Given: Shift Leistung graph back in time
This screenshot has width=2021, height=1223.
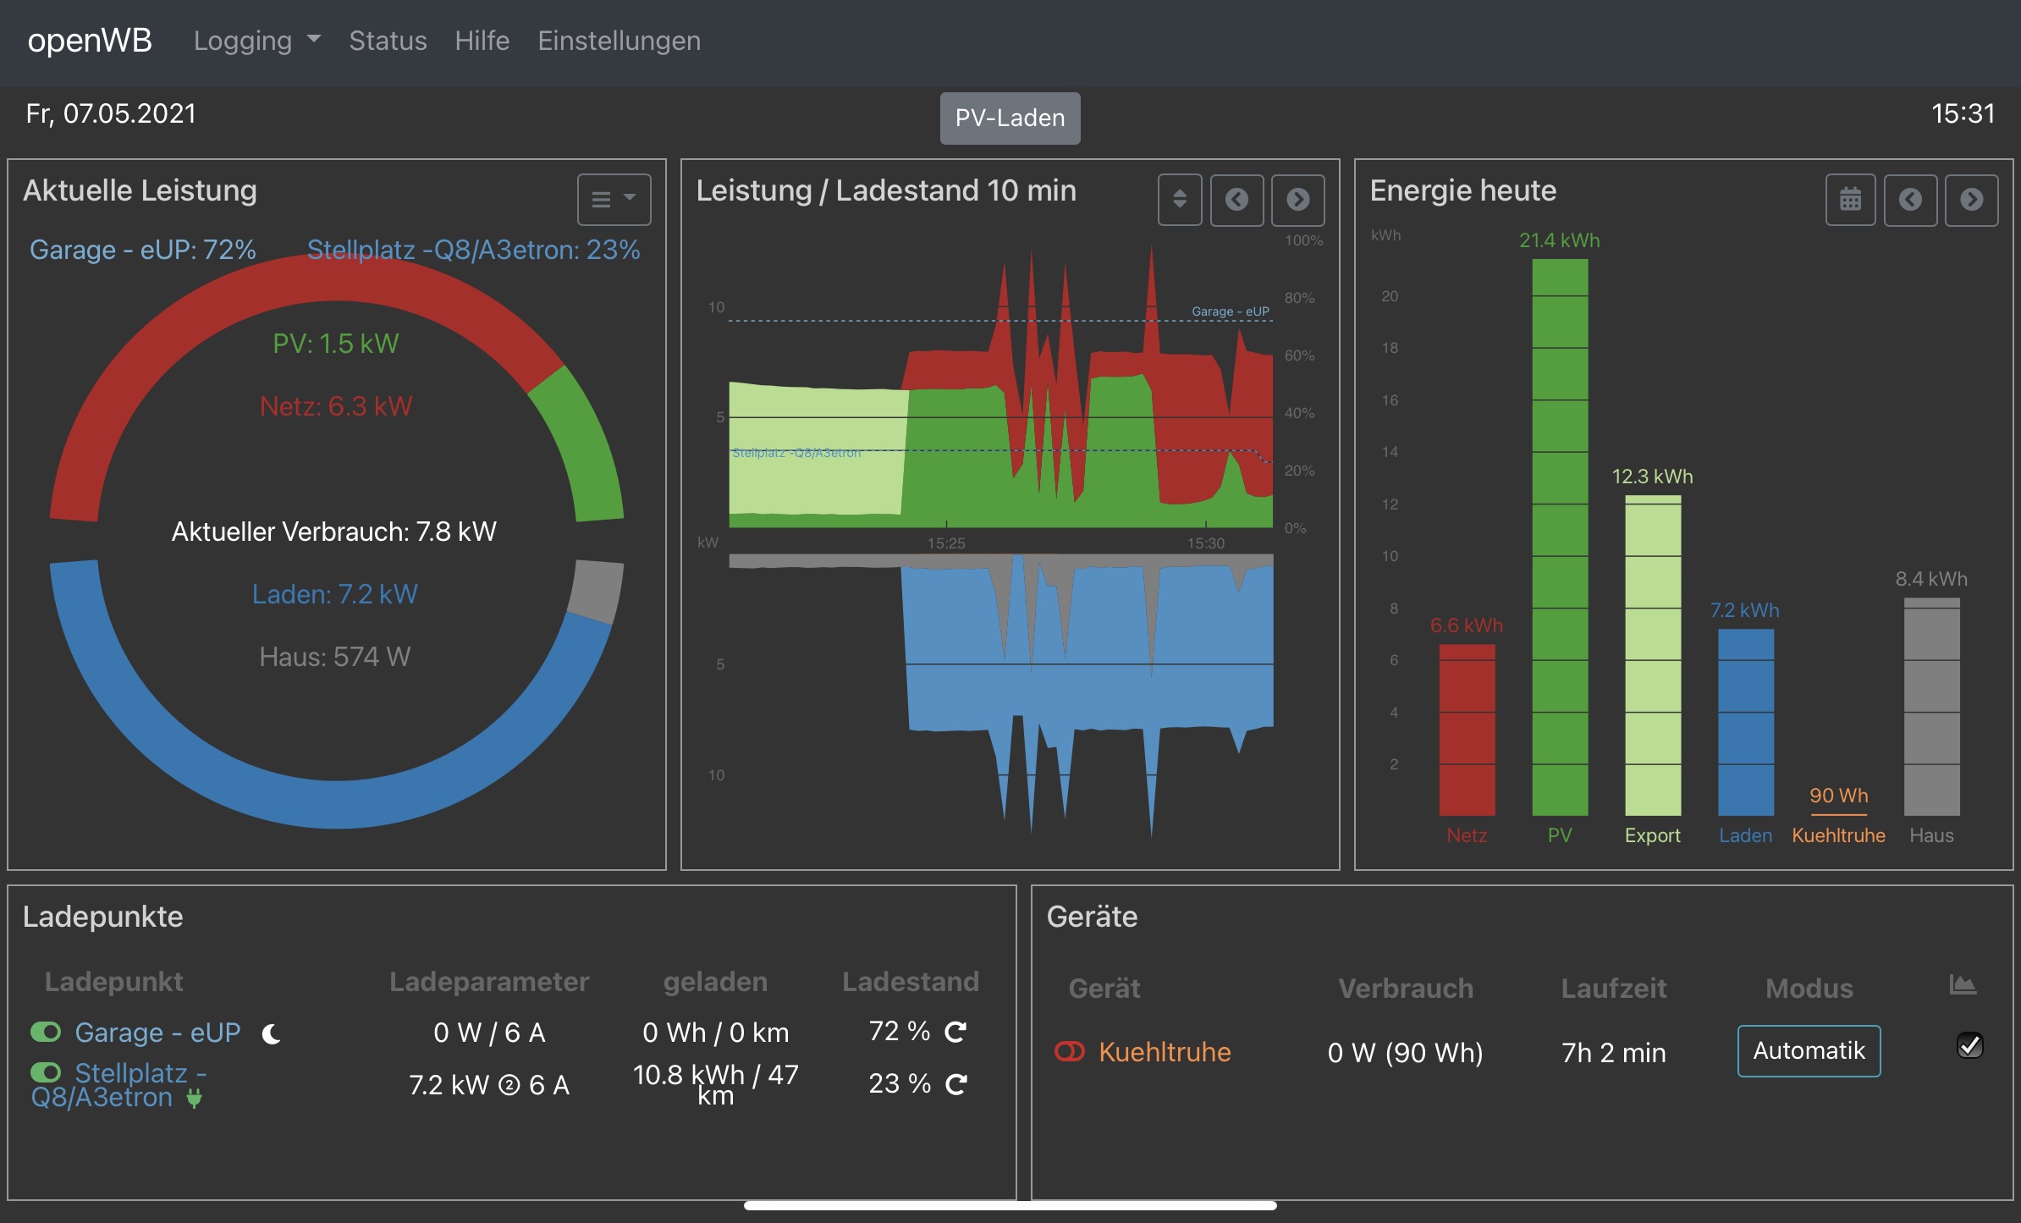Looking at the screenshot, I should 1236,200.
